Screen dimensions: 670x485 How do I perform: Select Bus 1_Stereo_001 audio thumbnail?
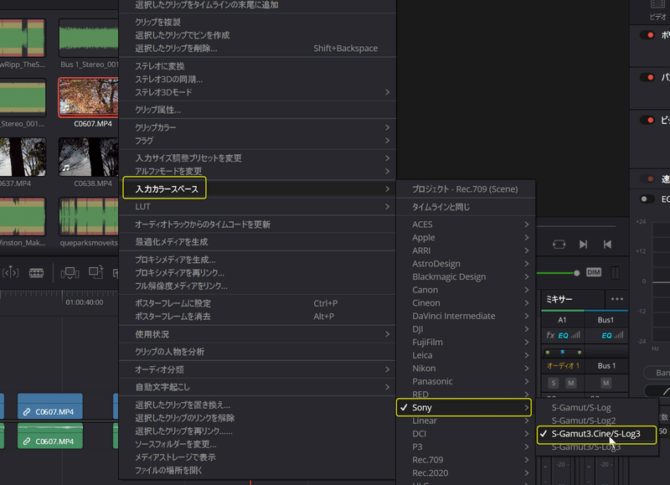(x=89, y=38)
